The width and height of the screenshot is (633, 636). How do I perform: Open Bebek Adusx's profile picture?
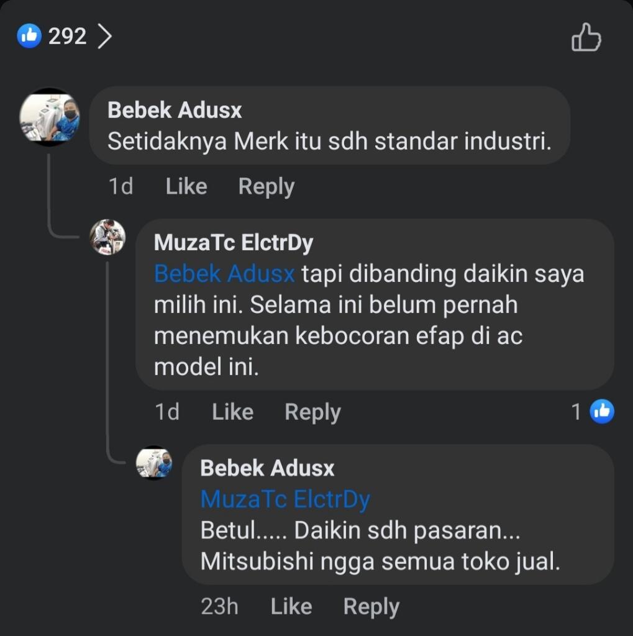tap(50, 118)
